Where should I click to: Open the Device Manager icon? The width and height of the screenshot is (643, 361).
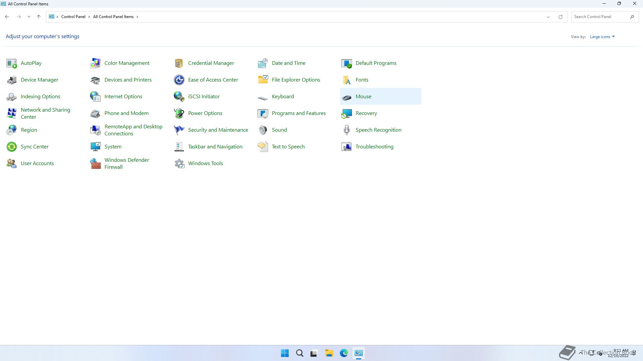[x=12, y=80]
